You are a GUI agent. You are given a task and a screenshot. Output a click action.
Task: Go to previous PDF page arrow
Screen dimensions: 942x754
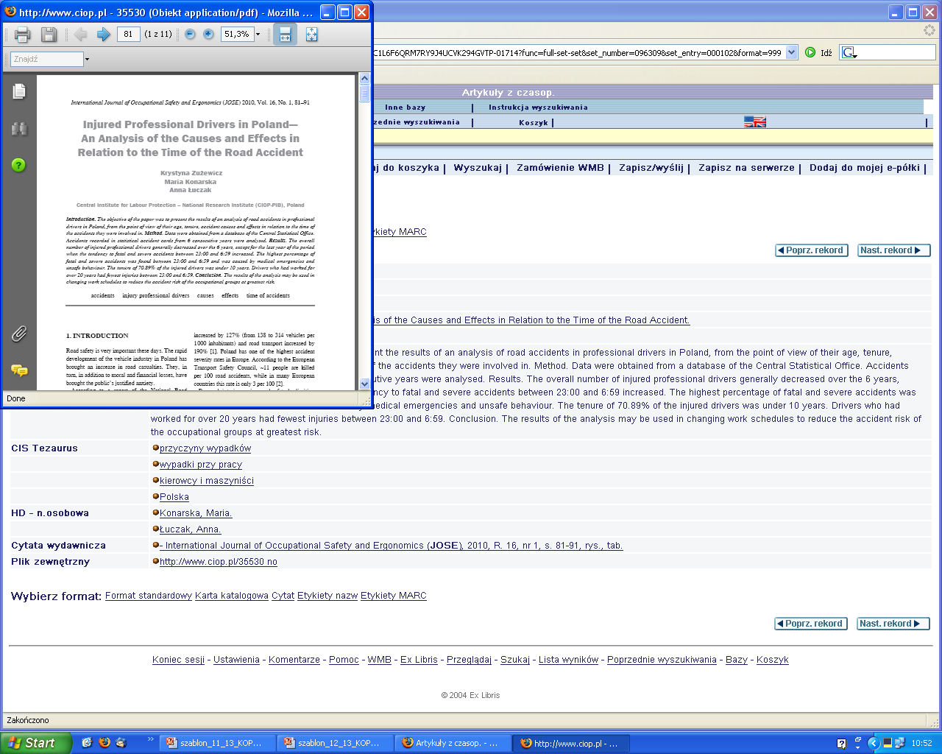click(81, 34)
